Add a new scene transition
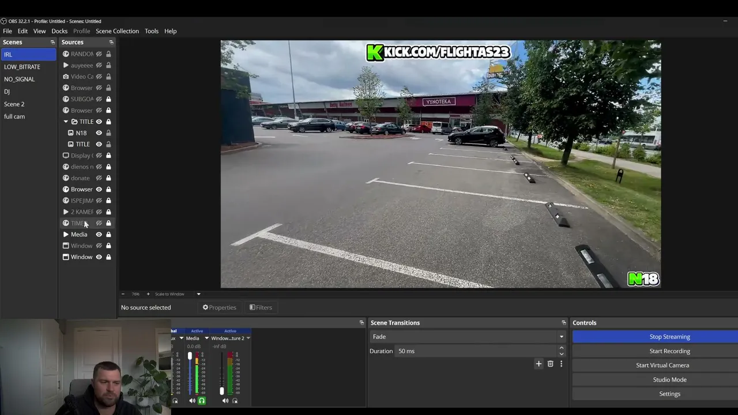738x415 pixels. click(x=539, y=364)
